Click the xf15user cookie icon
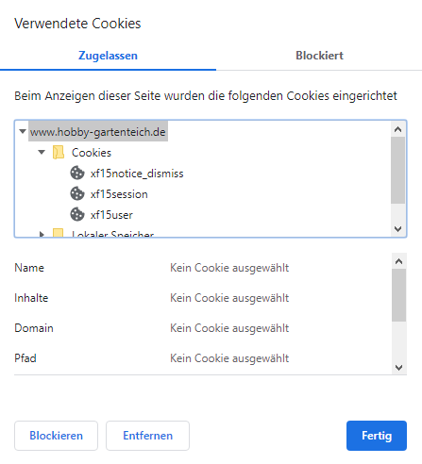This screenshot has width=422, height=464. coord(77,214)
